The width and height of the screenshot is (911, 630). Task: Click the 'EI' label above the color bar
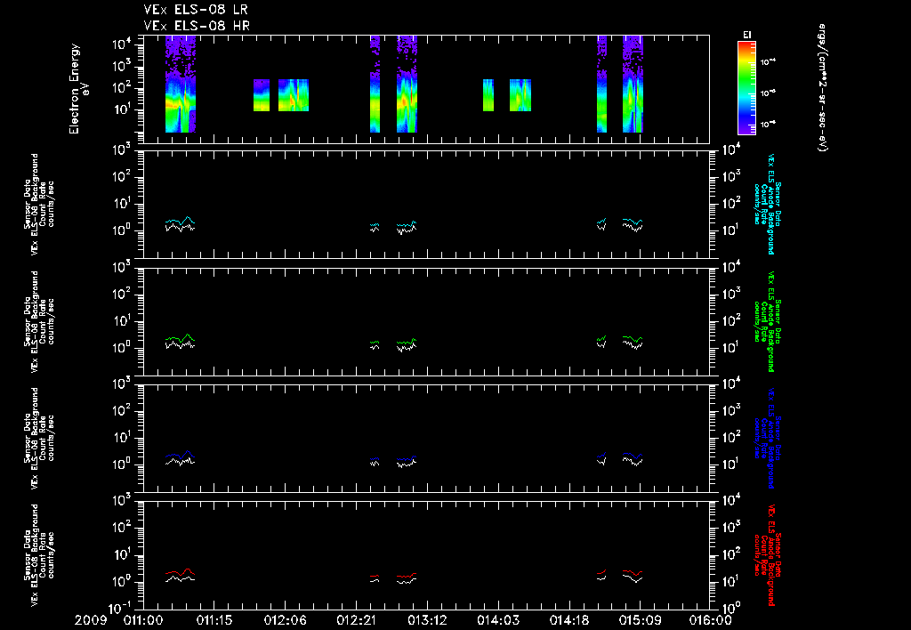pyautogui.click(x=747, y=35)
